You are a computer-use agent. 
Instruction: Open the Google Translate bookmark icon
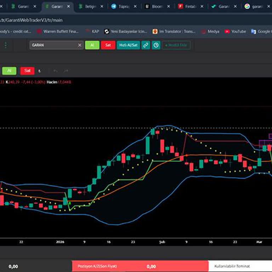coord(254,32)
